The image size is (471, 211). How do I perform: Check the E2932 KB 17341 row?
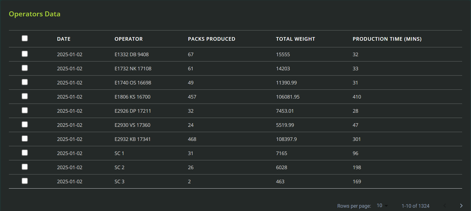[x=25, y=139]
